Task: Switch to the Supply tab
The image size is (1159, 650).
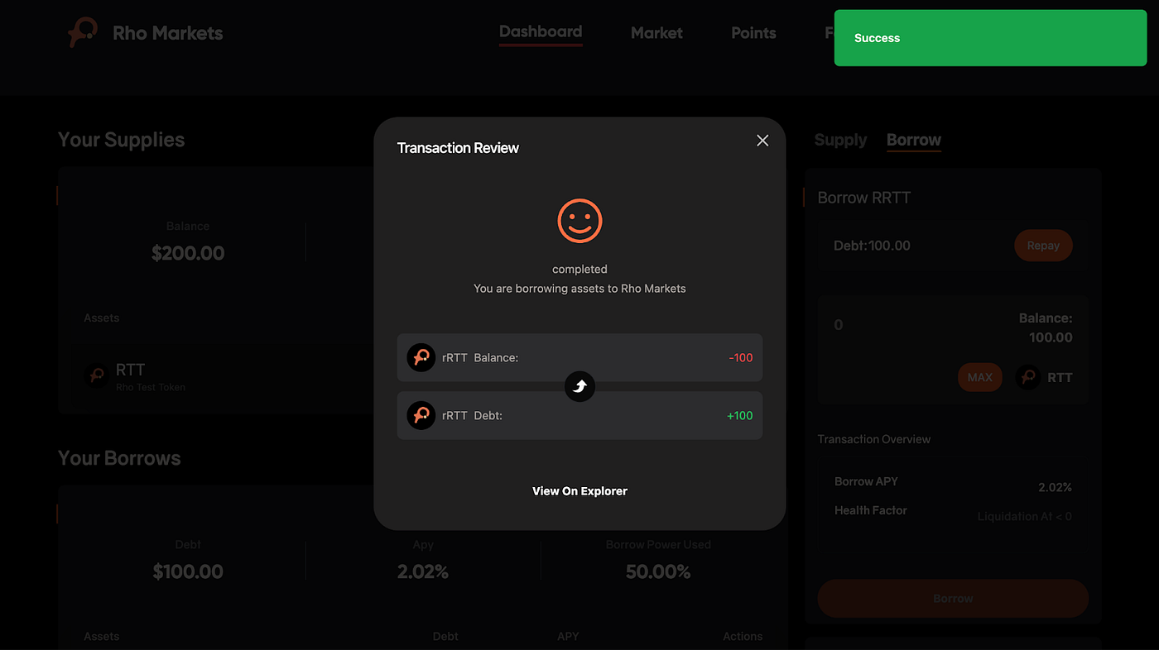Action: click(840, 140)
